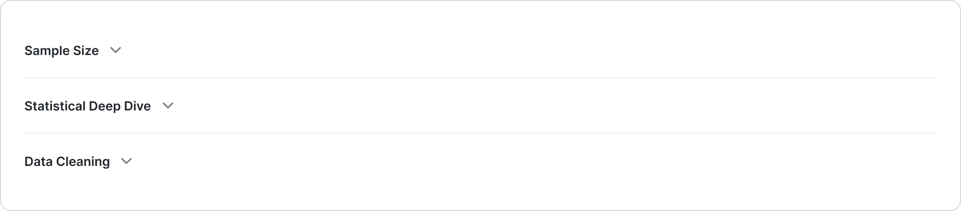Screen dimensions: 961x211
Task: Expand the Data Cleaning chevron
Action: tap(127, 161)
